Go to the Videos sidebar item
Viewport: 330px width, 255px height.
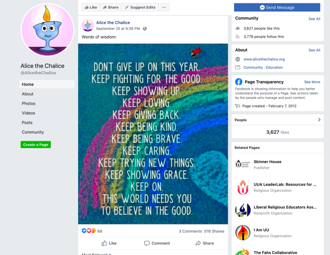[28, 113]
